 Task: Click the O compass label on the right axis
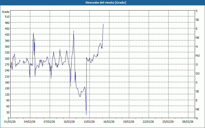coord(197,65)
